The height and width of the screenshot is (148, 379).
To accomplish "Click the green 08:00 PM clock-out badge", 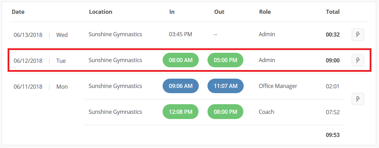I will [x=225, y=111].
